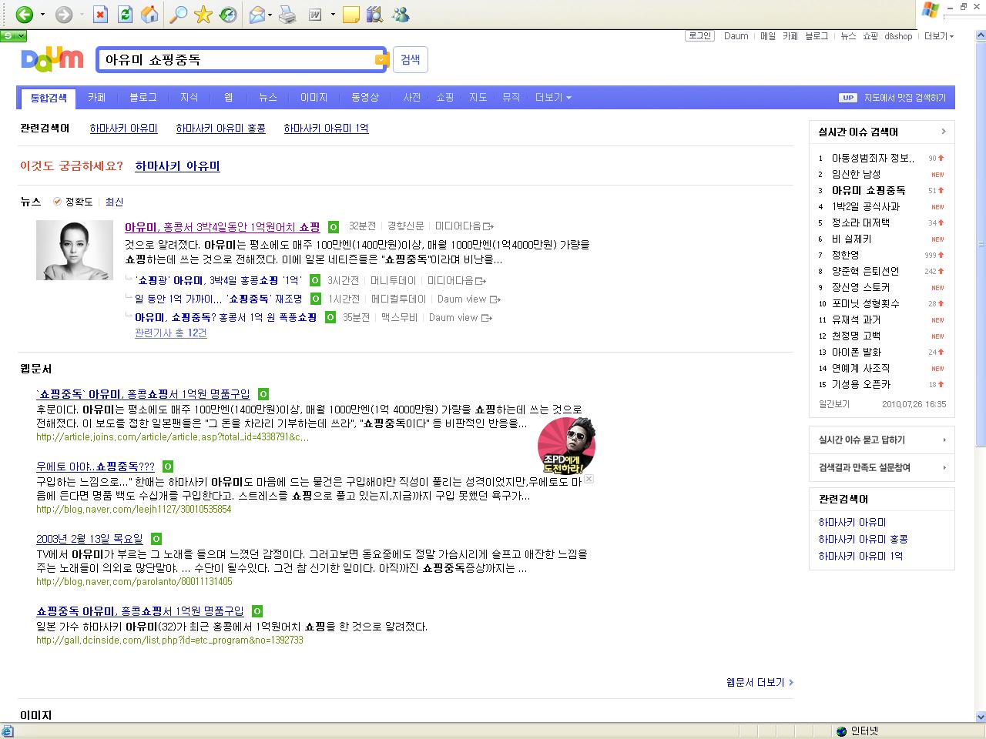
Task: Expand the 실시간 이슈 묻고 답하기 arrow
Action: (x=944, y=440)
